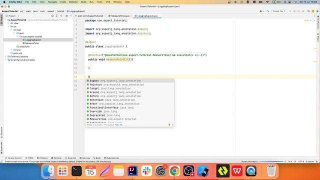Click the lightbulb icon in completion popup
The width and height of the screenshot is (320, 180).
169,125
